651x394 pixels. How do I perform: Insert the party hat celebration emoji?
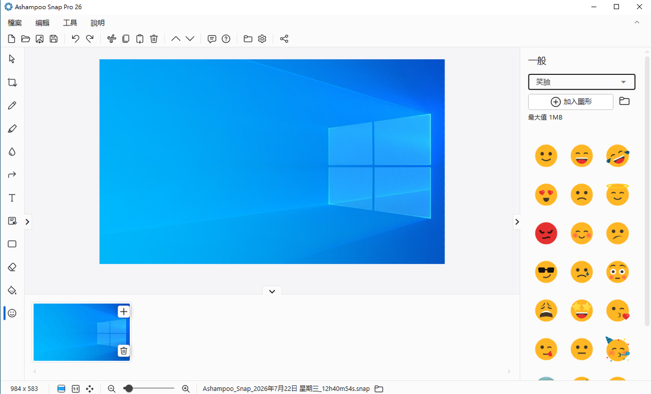pyautogui.click(x=618, y=349)
